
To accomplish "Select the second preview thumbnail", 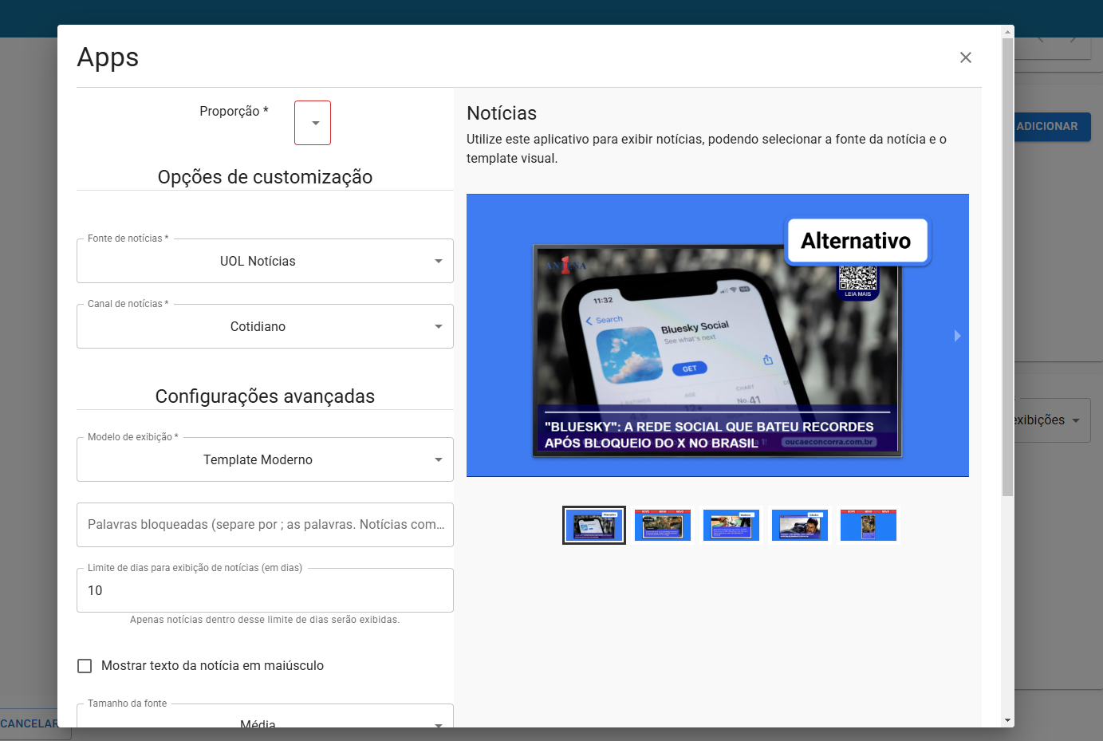I will pos(663,525).
